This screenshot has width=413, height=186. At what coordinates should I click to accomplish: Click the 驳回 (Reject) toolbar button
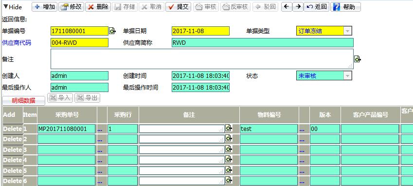pyautogui.click(x=265, y=7)
